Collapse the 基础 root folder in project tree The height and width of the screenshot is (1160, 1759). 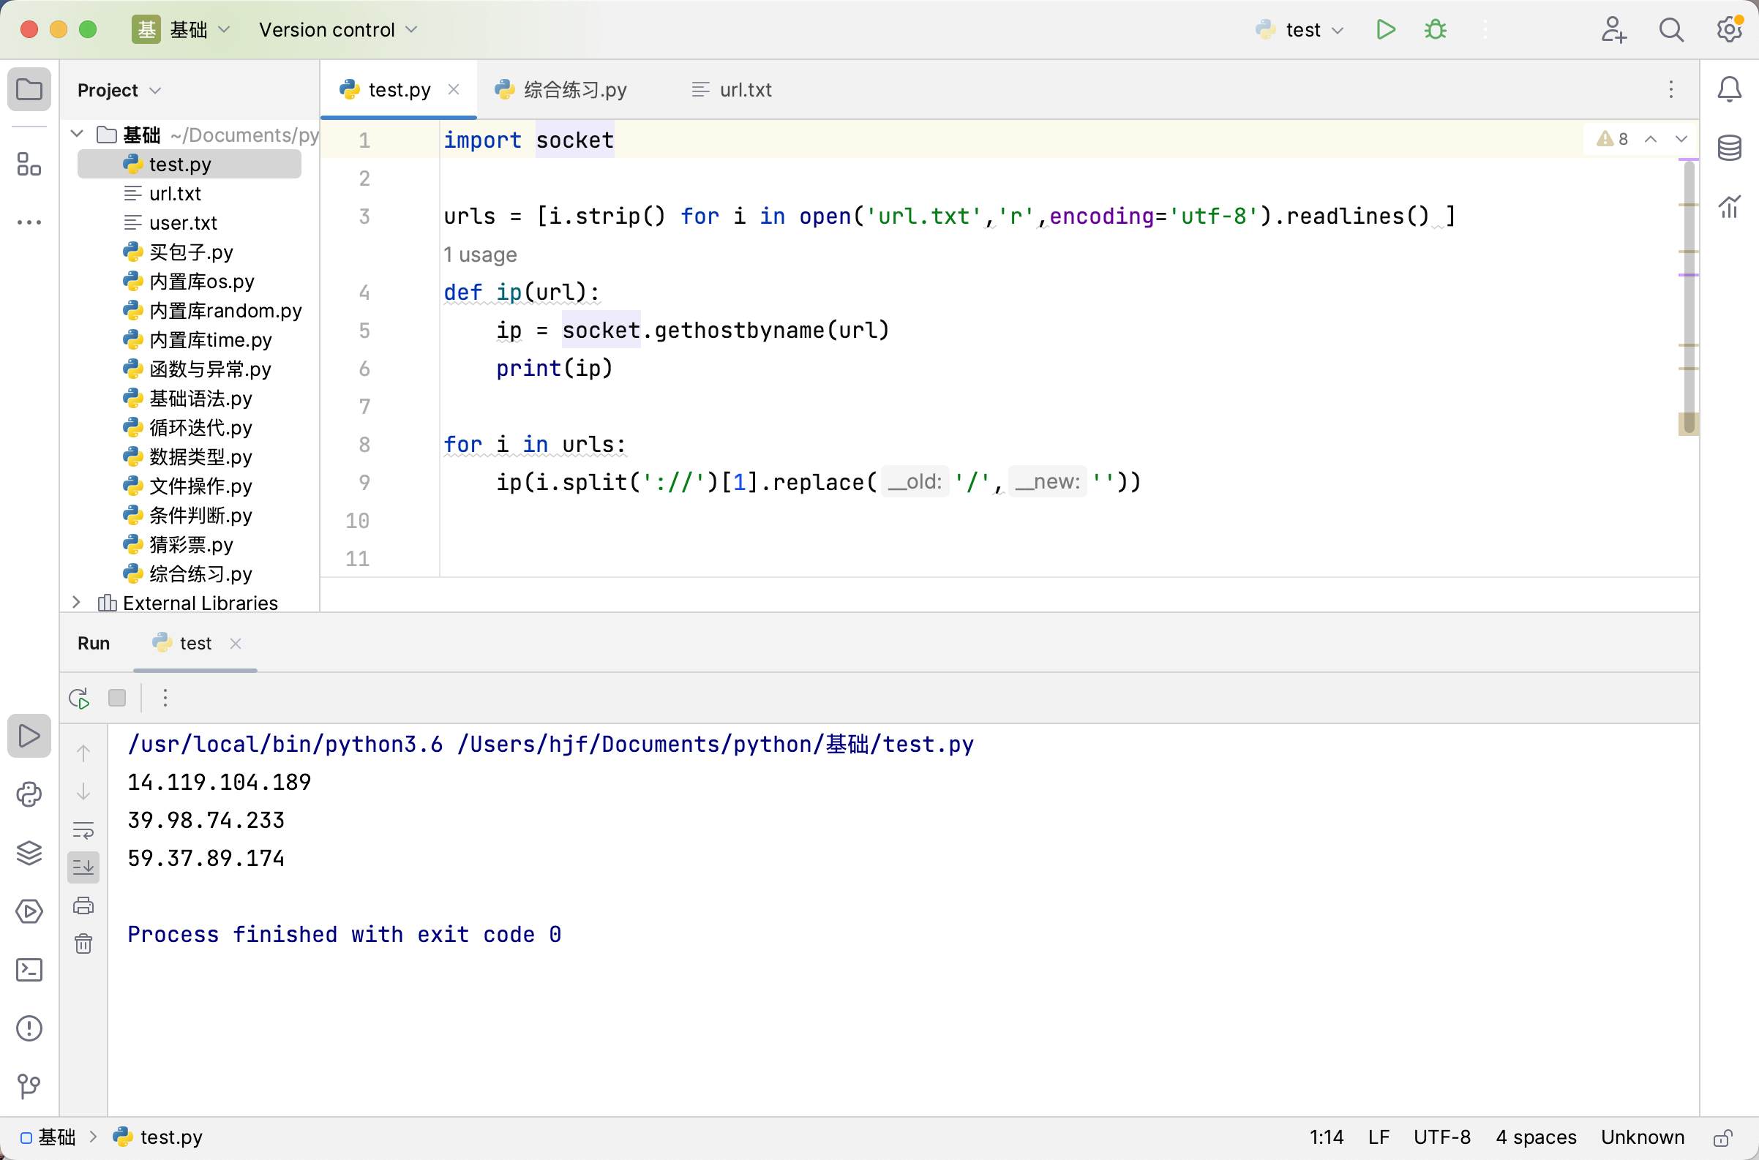[x=77, y=134]
